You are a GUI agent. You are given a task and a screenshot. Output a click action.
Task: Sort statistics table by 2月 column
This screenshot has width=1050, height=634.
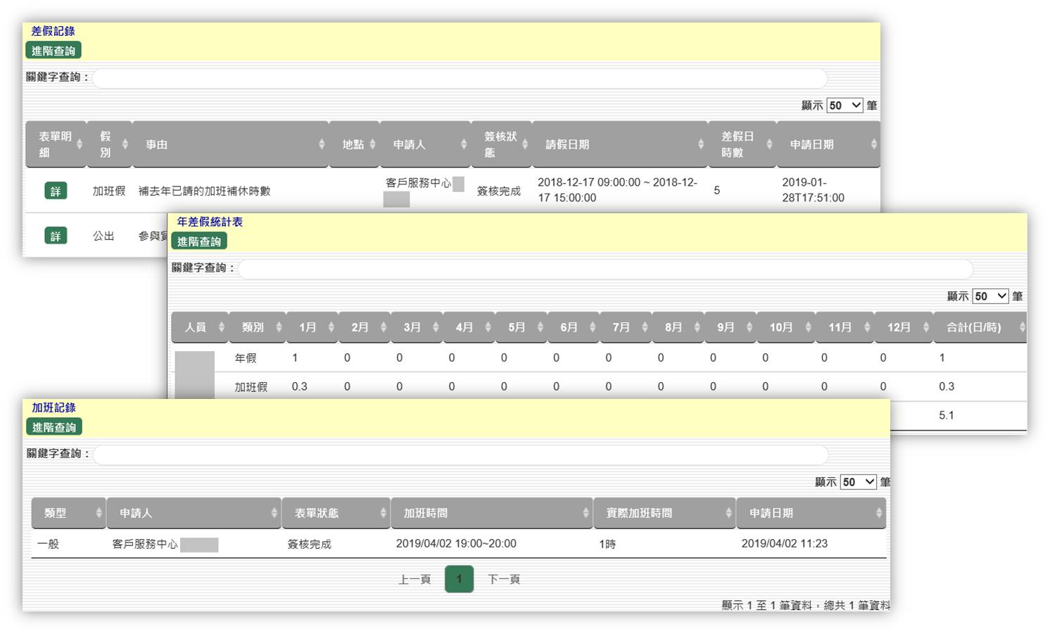(x=364, y=327)
